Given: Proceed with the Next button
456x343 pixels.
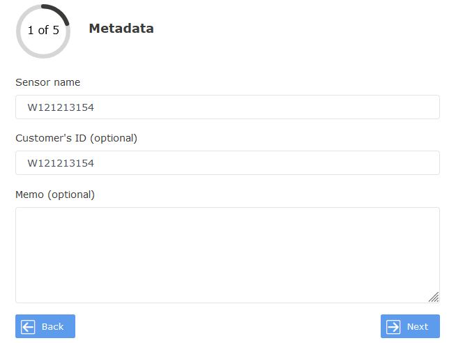Looking at the screenshot, I should click(410, 326).
